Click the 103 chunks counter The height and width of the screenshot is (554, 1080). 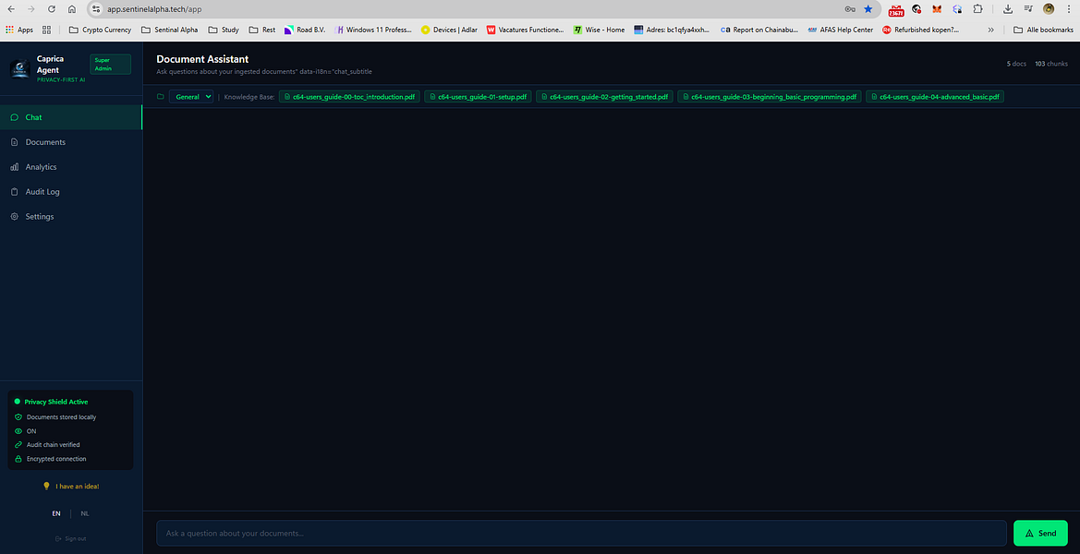pyautogui.click(x=1051, y=64)
